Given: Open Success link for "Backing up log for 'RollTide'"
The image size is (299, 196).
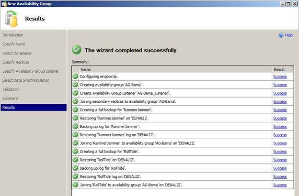Looking at the screenshot, I should tap(280, 168).
